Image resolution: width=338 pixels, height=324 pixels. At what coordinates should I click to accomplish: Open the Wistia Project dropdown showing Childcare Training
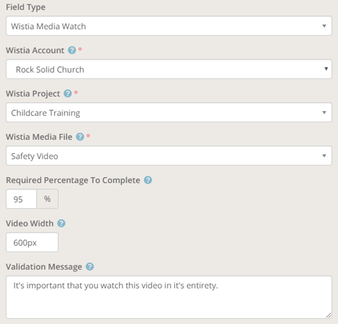[169, 112]
